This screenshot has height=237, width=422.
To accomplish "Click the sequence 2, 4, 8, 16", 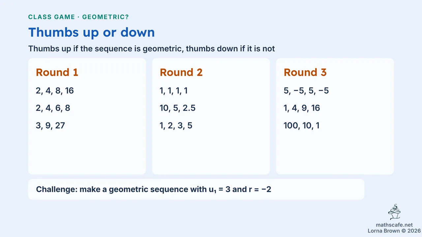I will 55,91.
